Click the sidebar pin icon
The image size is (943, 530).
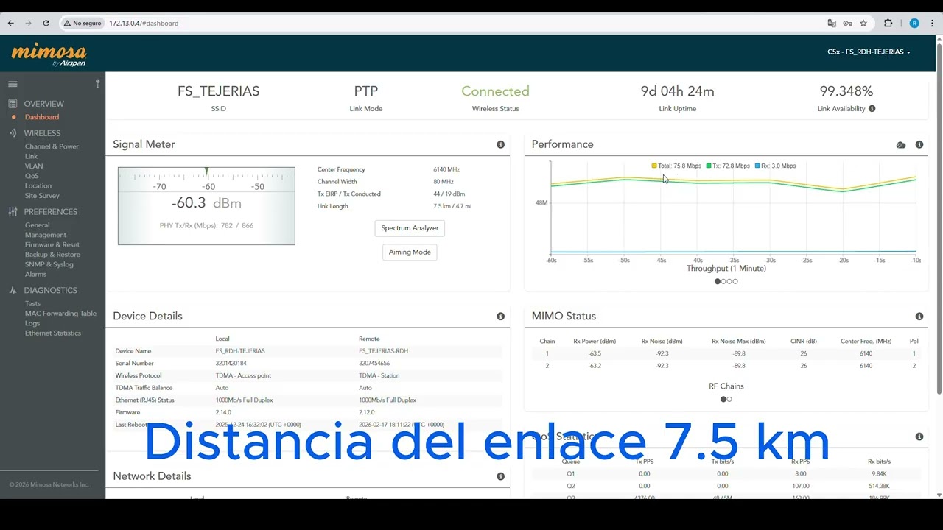(x=97, y=84)
